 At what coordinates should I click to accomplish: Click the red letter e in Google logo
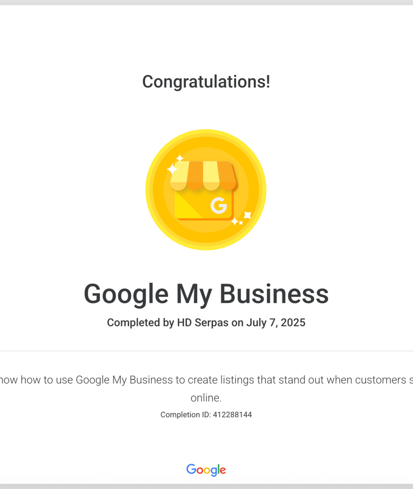(223, 471)
